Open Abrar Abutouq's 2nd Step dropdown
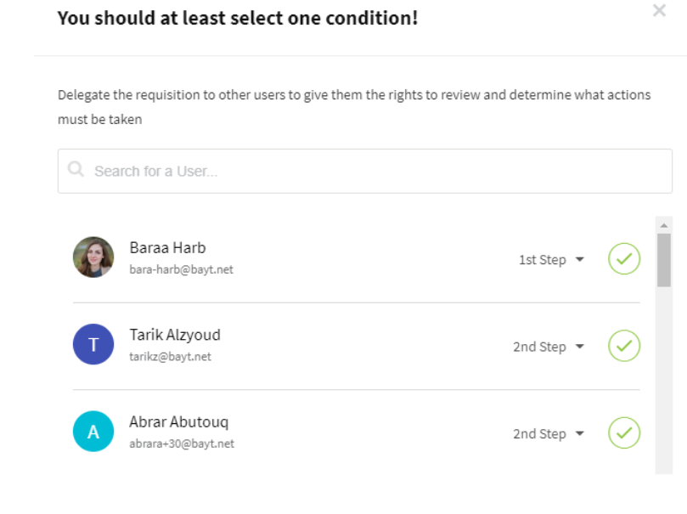This screenshot has height=514, width=687. pos(549,434)
